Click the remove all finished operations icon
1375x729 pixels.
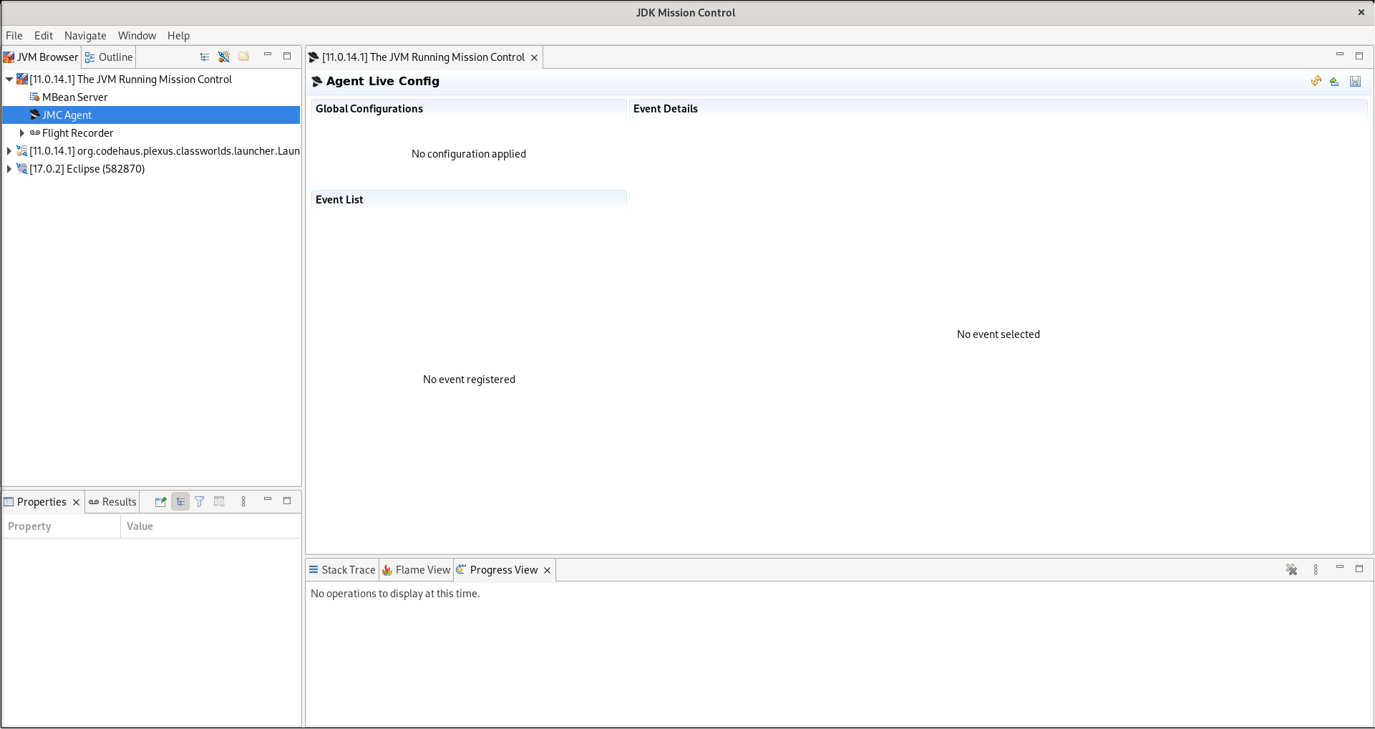point(1291,570)
